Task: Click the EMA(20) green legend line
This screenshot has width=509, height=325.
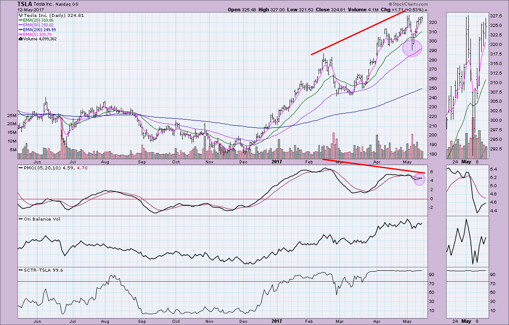Action: tap(20, 20)
